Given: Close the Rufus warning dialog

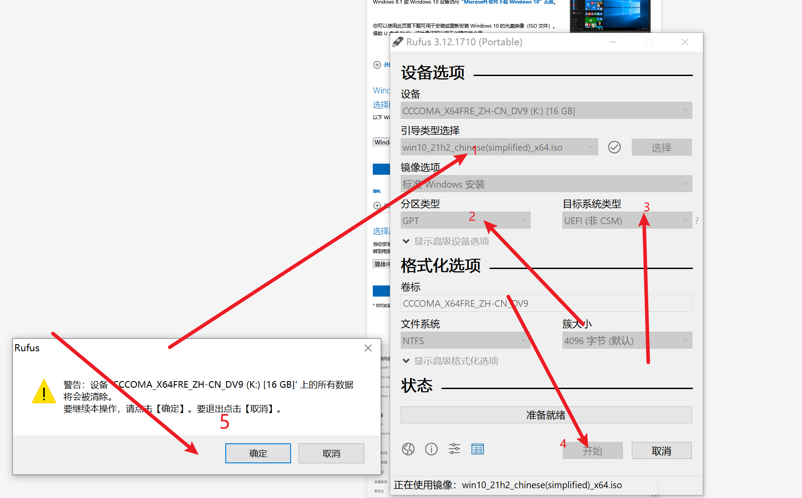Looking at the screenshot, I should 368,348.
